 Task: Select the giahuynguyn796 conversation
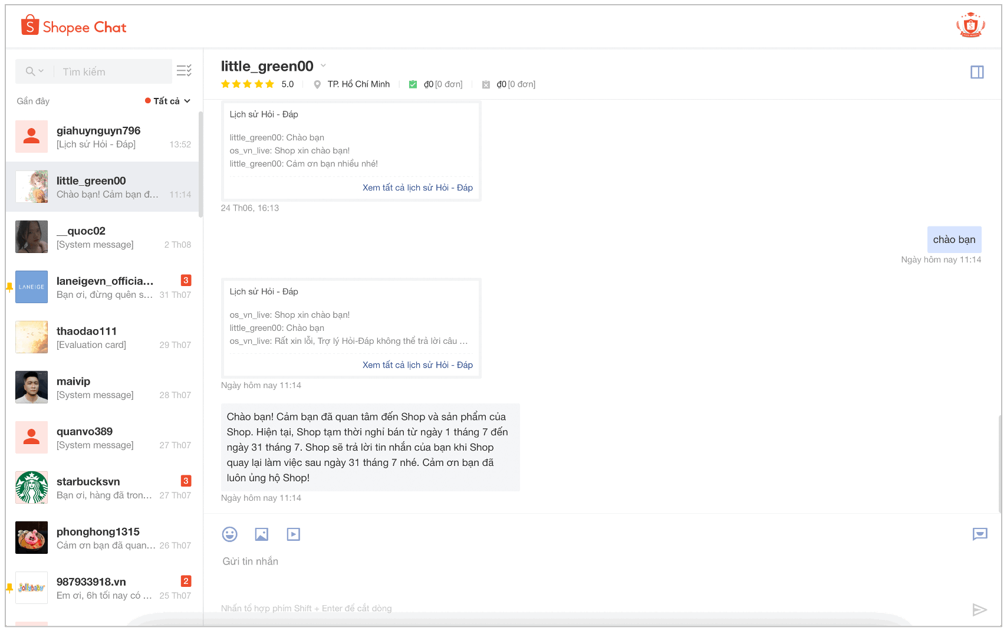[x=103, y=136]
